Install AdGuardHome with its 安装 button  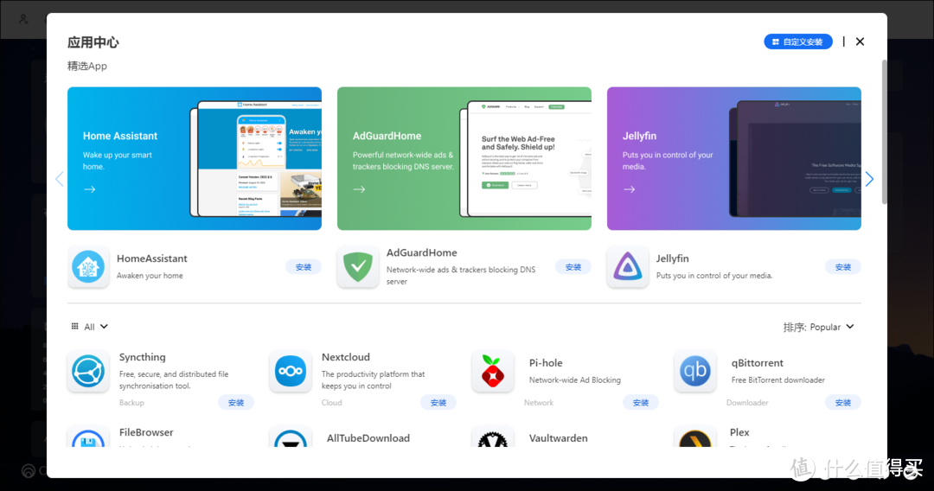click(573, 267)
